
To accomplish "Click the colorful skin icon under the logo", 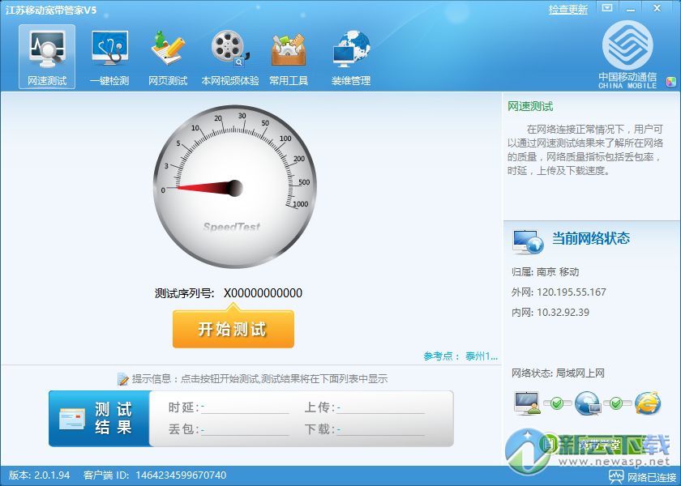I will tap(671, 82).
